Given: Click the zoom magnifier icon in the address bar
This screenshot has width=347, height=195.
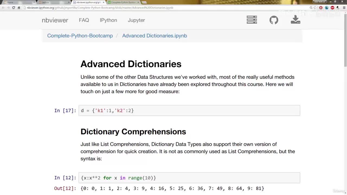Looking at the screenshot, I should point(311,8).
